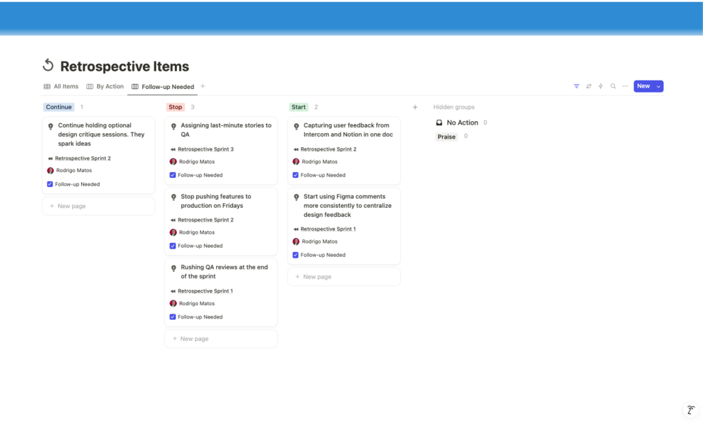Click the green Start group label

coord(299,107)
